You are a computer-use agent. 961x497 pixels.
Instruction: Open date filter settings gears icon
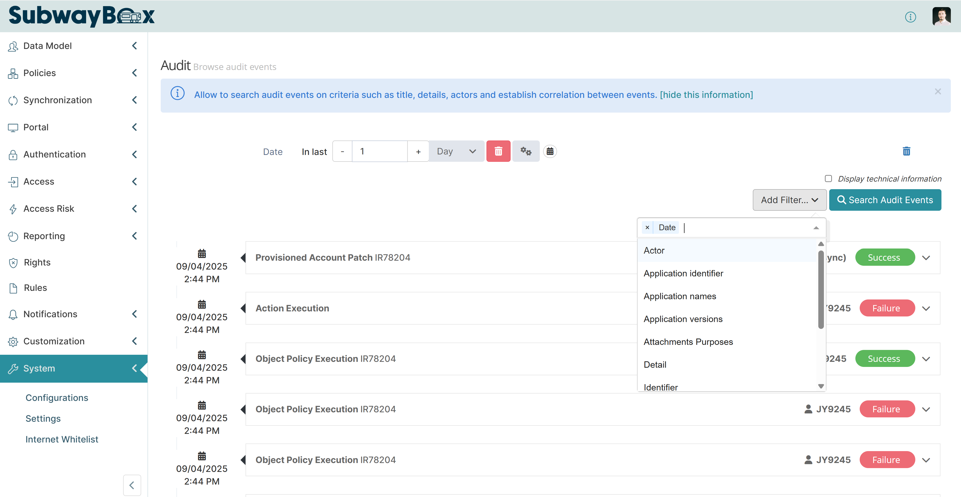(526, 151)
